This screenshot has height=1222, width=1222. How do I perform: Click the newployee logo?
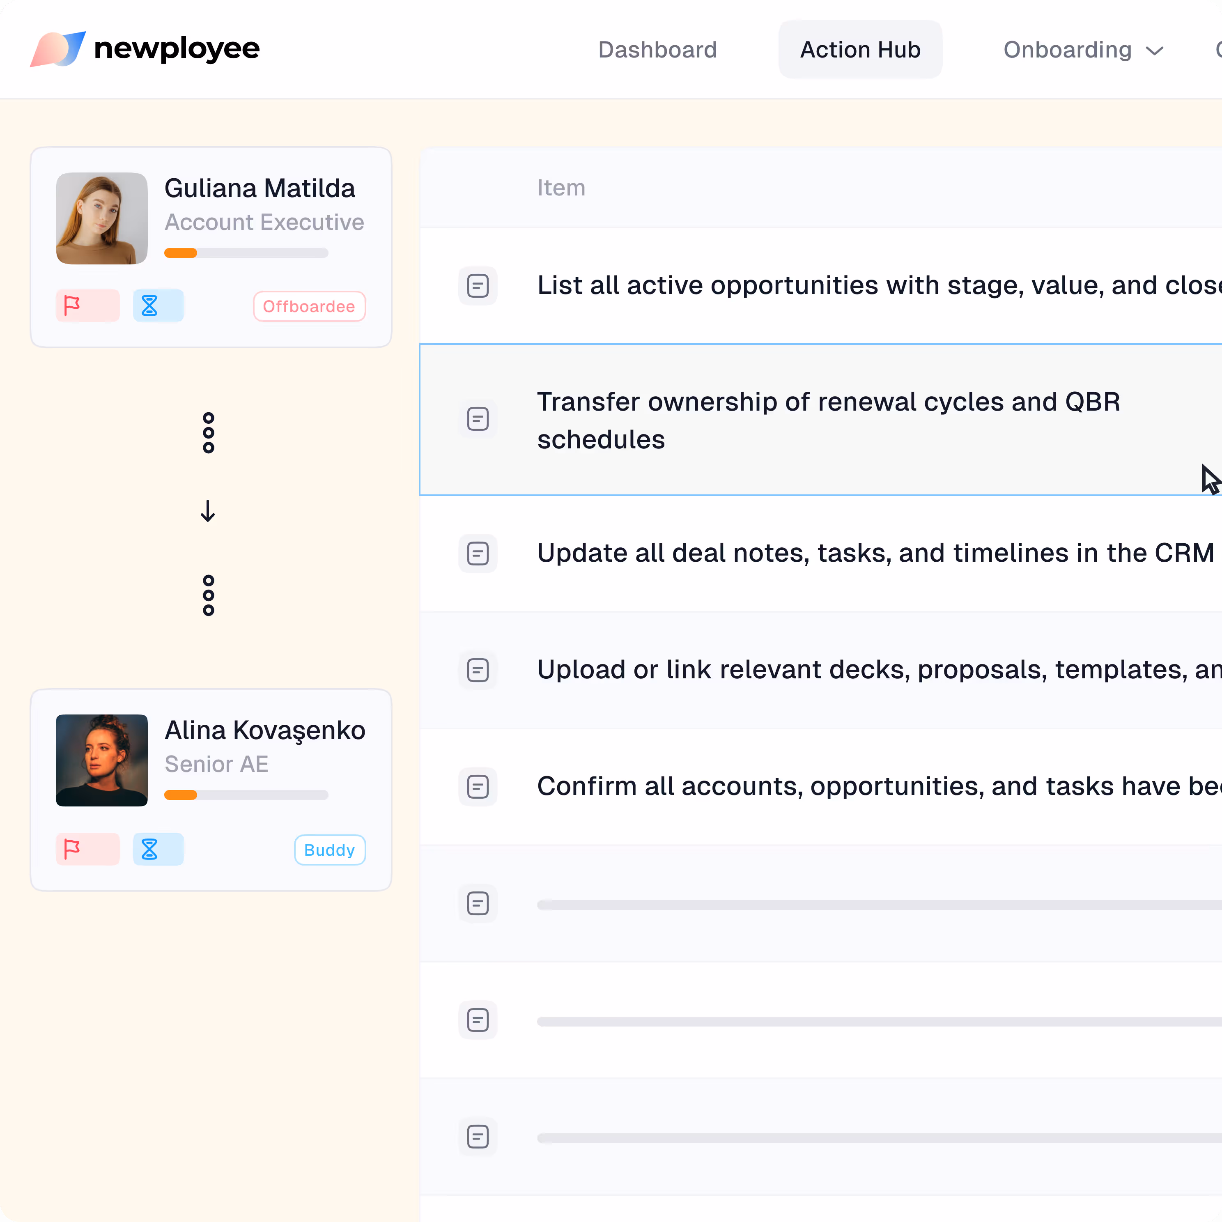(x=144, y=49)
